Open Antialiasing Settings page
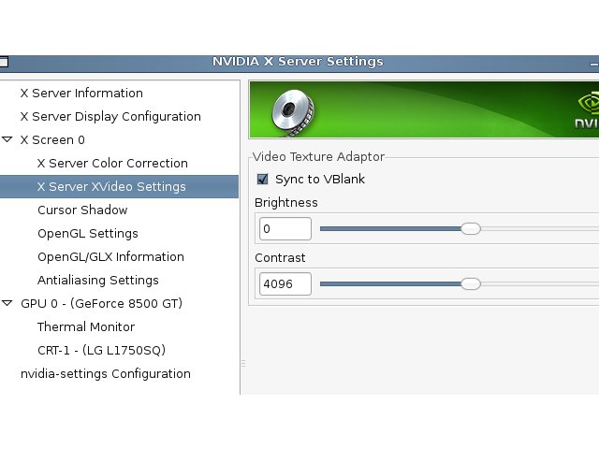599x449 pixels. click(97, 281)
